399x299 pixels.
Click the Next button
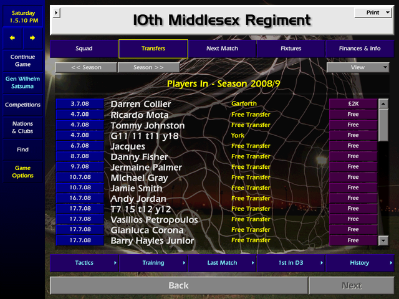[x=352, y=285]
